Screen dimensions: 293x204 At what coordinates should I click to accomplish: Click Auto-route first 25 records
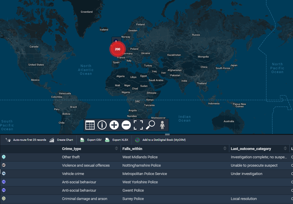click(26, 140)
